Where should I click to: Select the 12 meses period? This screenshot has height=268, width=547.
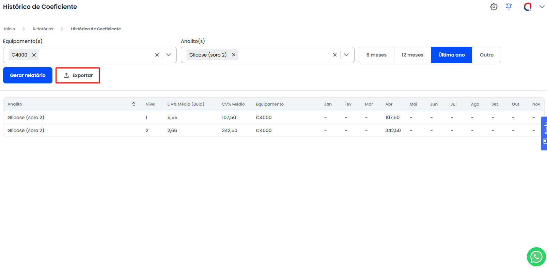click(412, 55)
